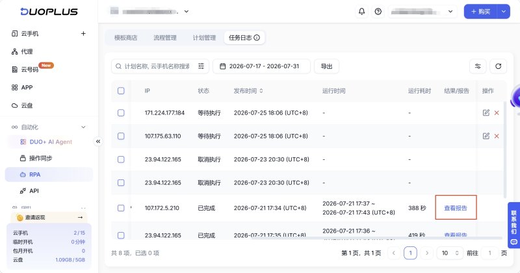
Task: Change page size from 10
Action: tap(450, 253)
